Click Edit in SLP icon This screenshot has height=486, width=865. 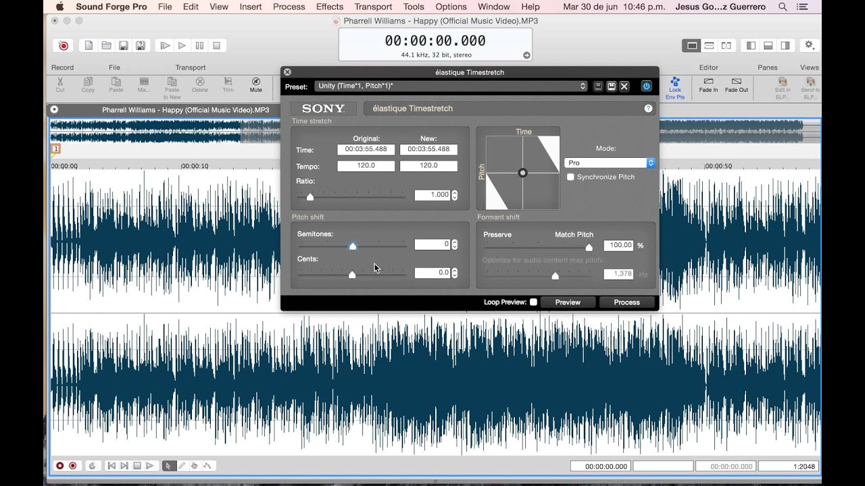tap(783, 88)
